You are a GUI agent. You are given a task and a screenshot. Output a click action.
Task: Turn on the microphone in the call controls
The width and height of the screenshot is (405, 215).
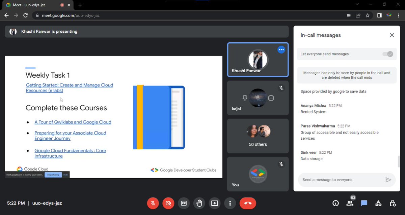tap(153, 203)
